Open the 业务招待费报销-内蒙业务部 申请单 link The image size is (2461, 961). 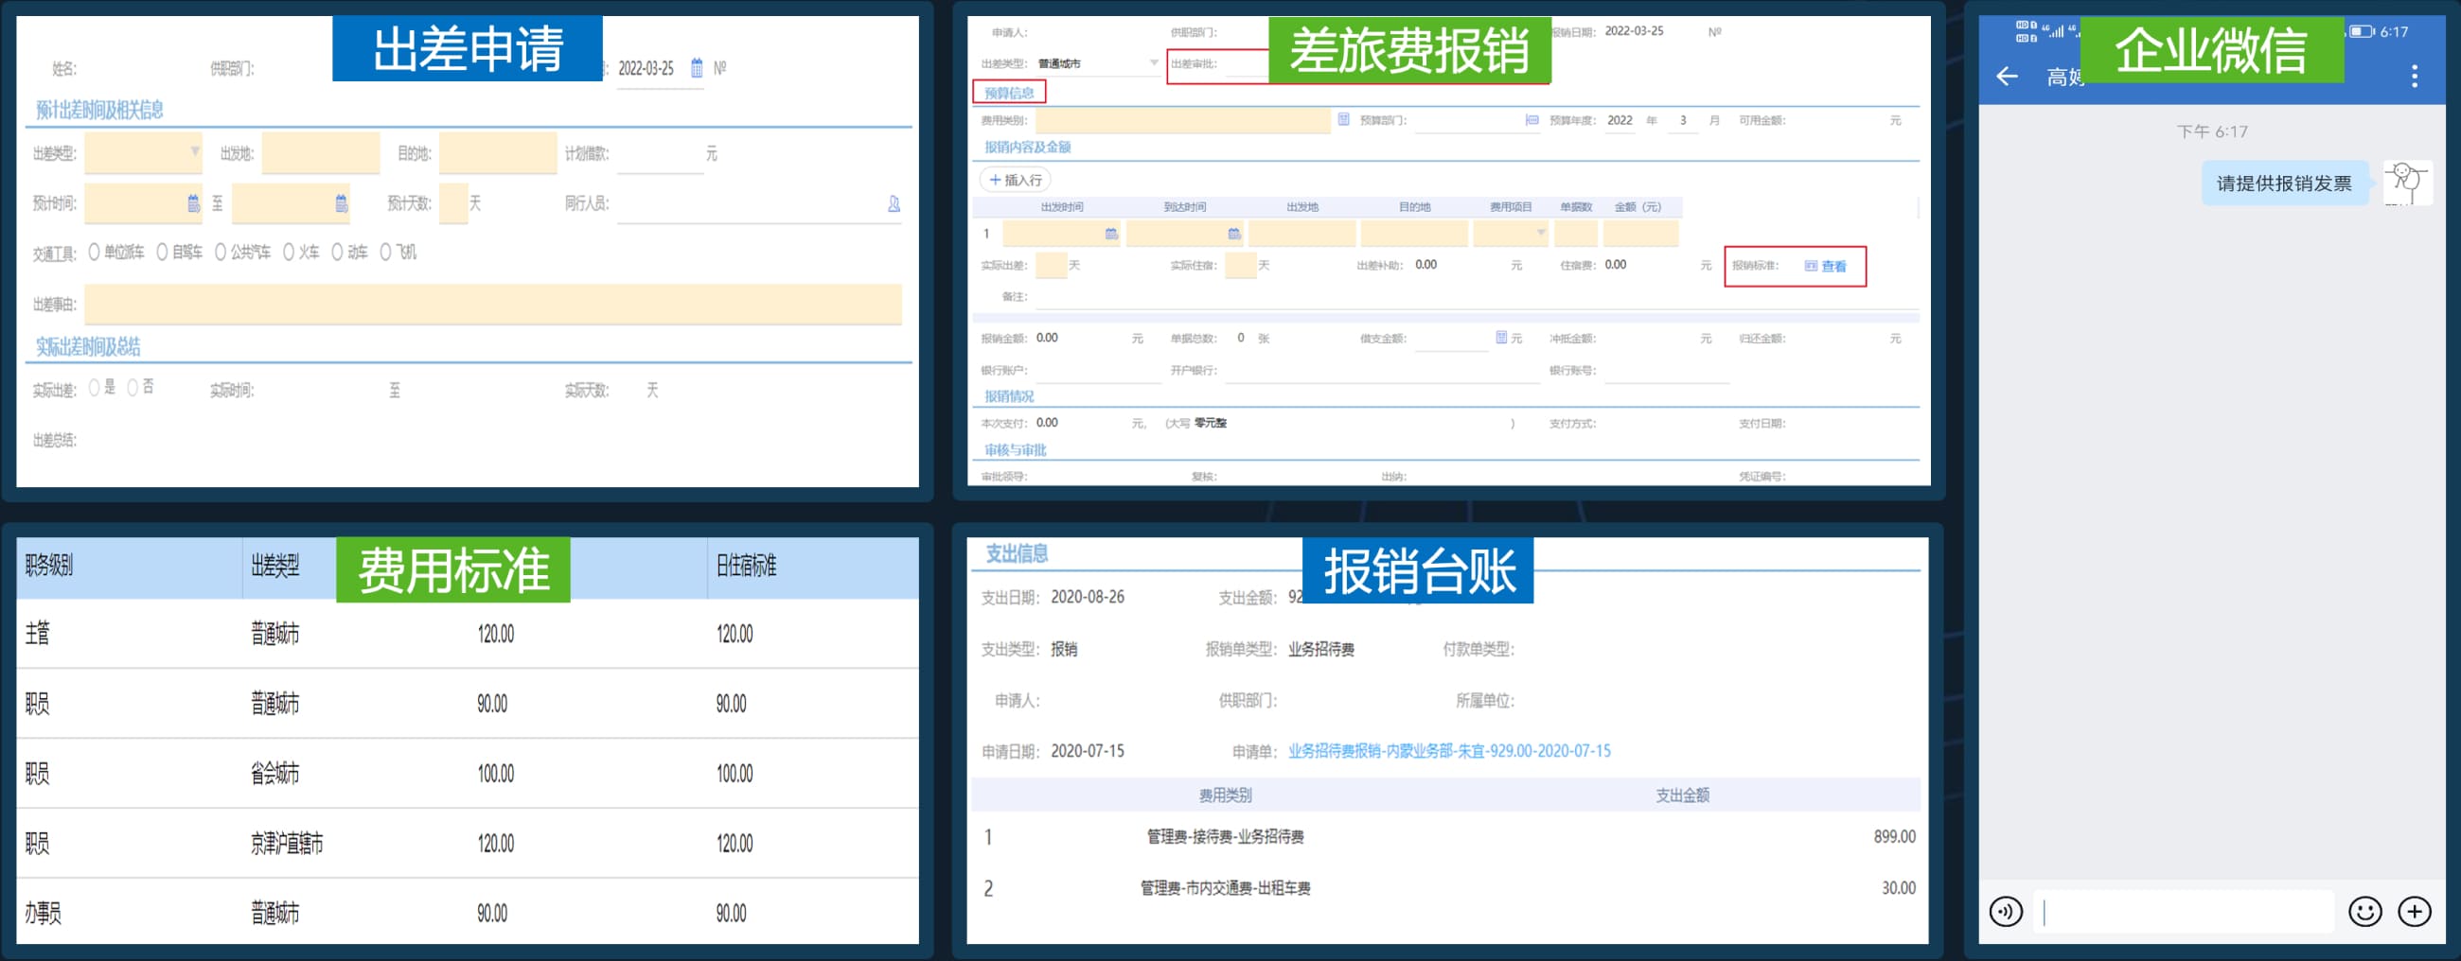pos(1448,751)
